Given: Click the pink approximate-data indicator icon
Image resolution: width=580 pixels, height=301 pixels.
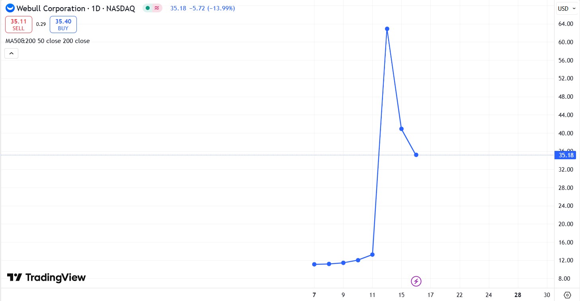Looking at the screenshot, I should pyautogui.click(x=157, y=8).
